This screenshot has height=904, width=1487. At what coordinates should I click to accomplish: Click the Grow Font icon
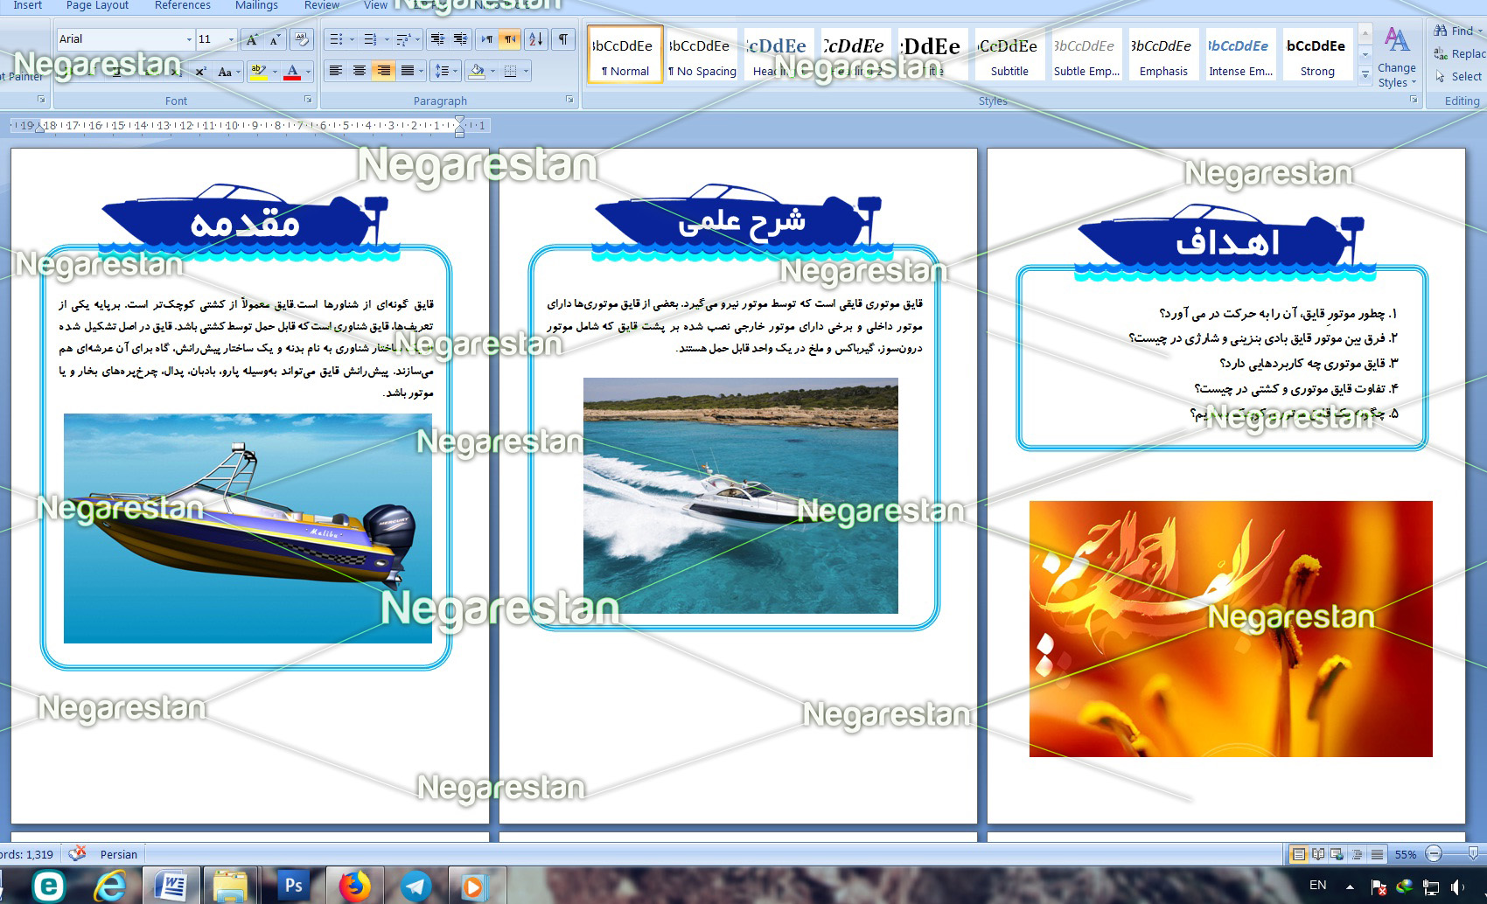click(252, 39)
